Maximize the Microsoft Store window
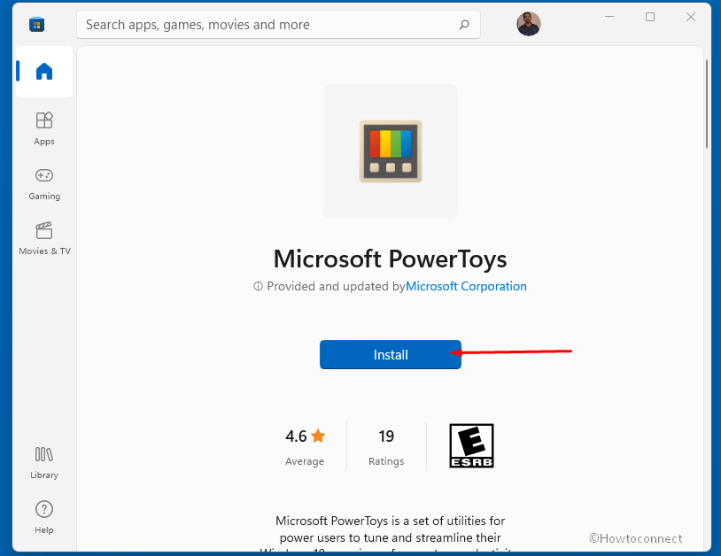721x556 pixels. click(x=650, y=17)
